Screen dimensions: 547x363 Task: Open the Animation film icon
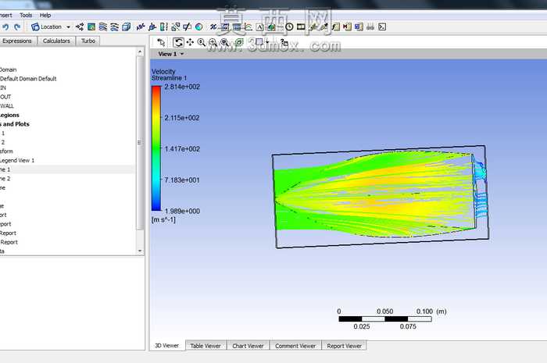point(301,27)
